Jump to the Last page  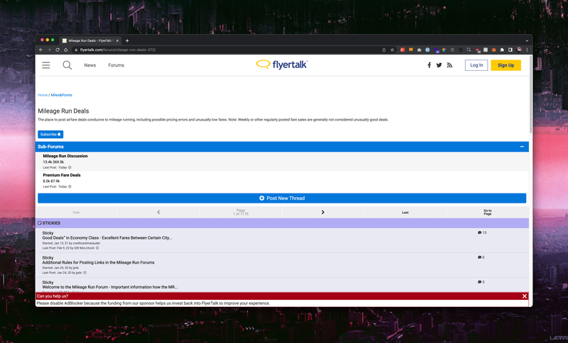point(405,213)
